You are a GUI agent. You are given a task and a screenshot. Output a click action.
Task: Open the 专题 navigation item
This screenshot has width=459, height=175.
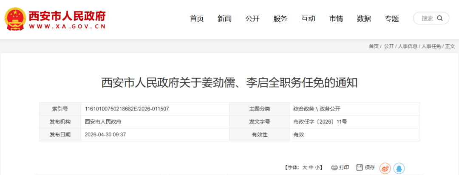(x=392, y=19)
